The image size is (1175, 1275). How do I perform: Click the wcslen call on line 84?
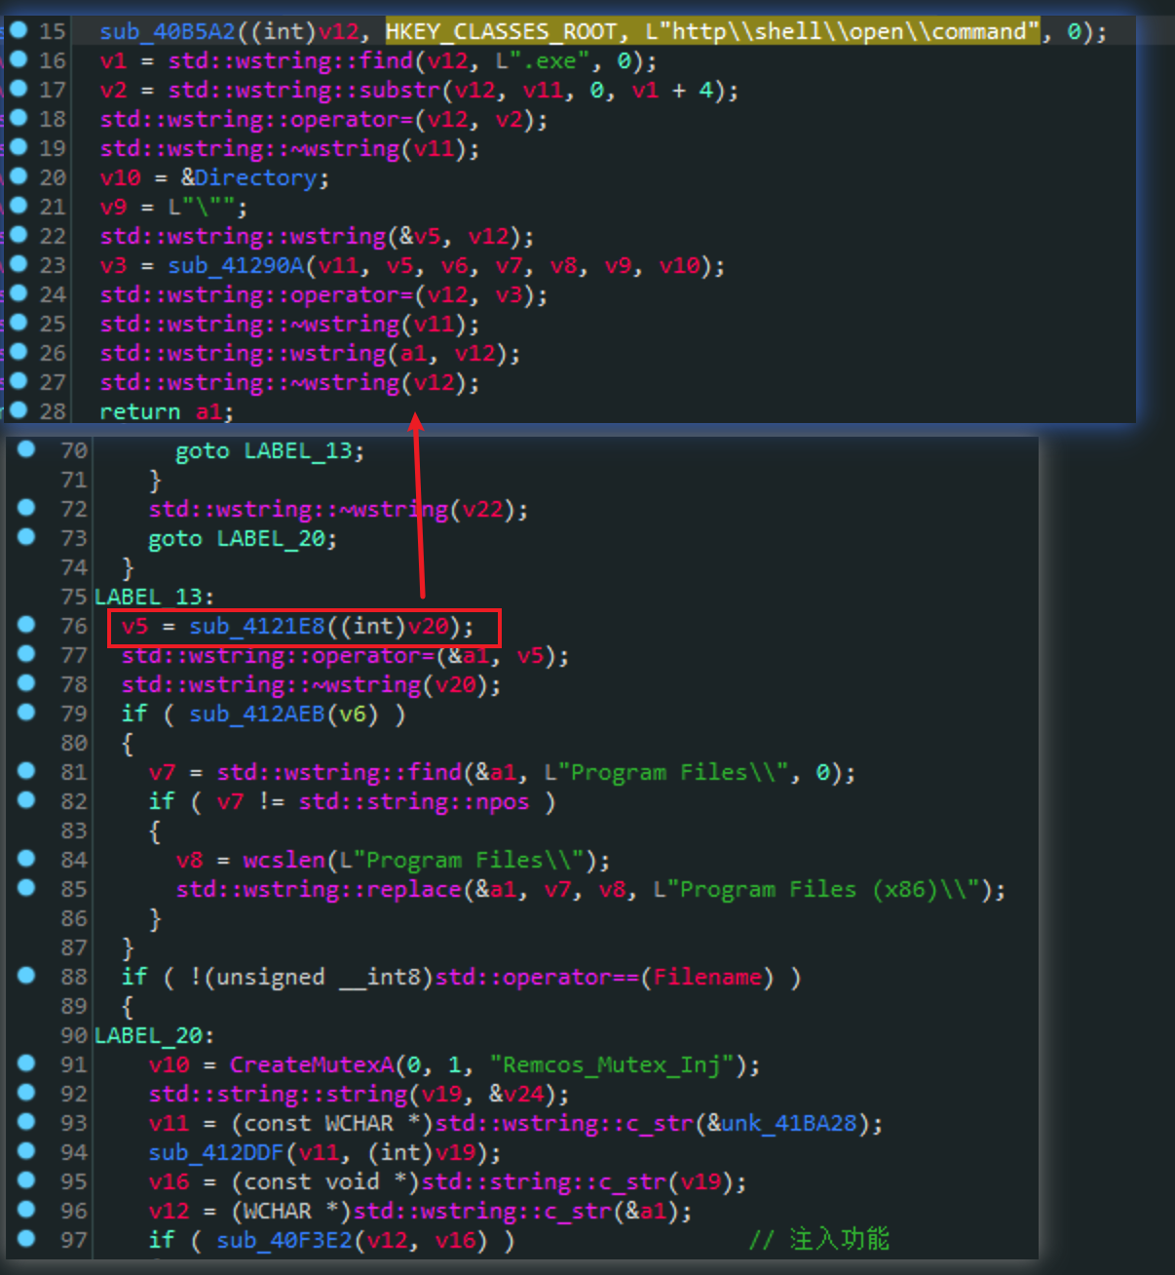tap(284, 861)
